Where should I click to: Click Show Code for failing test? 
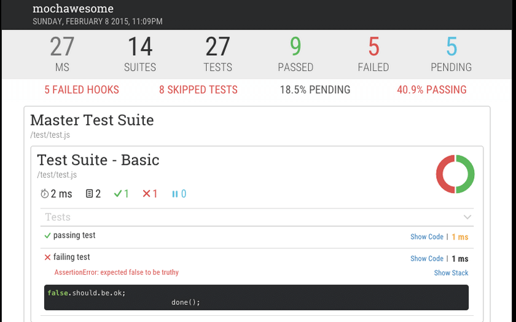pos(427,259)
